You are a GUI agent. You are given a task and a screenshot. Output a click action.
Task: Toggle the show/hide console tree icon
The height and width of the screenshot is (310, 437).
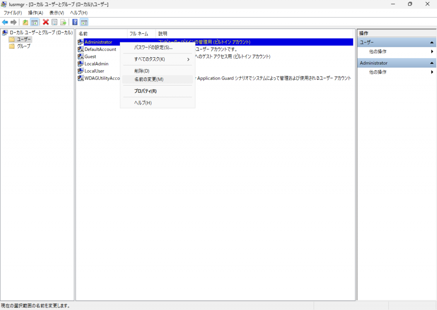pos(34,22)
